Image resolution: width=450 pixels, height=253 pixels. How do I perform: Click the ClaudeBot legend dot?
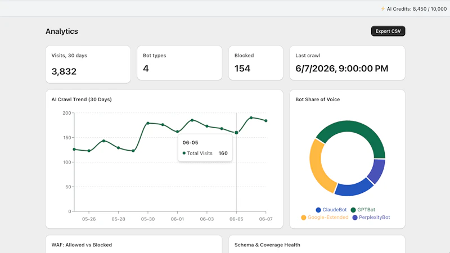(x=318, y=210)
